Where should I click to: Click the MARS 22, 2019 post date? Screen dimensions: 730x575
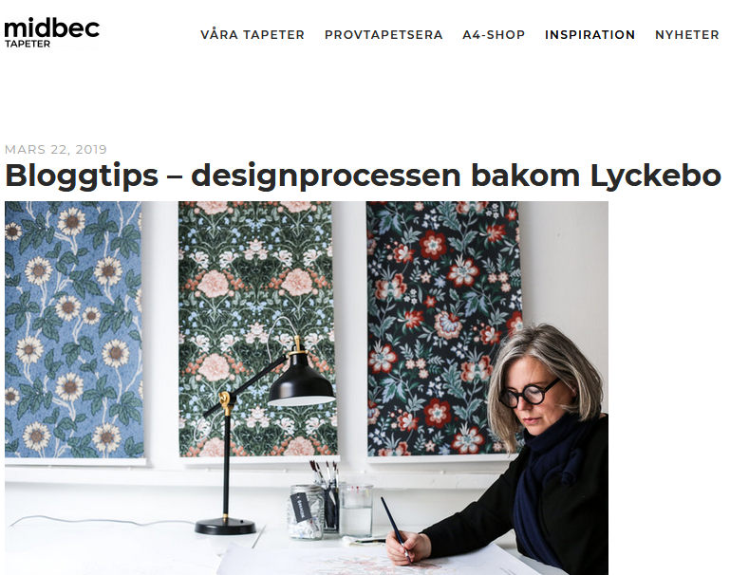(56, 149)
